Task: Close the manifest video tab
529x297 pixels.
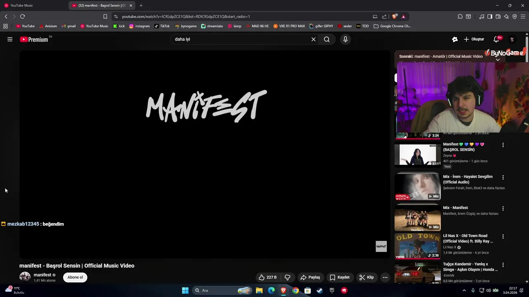Action: (131, 5)
